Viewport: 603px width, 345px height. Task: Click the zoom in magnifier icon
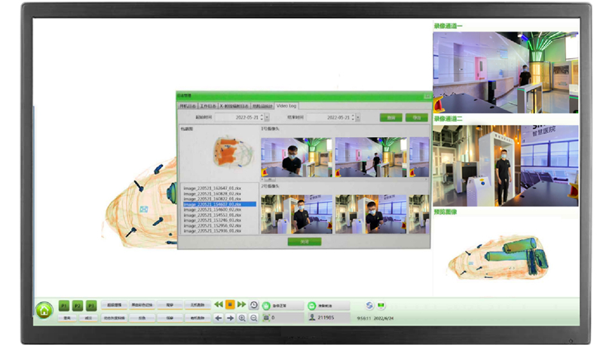click(242, 318)
